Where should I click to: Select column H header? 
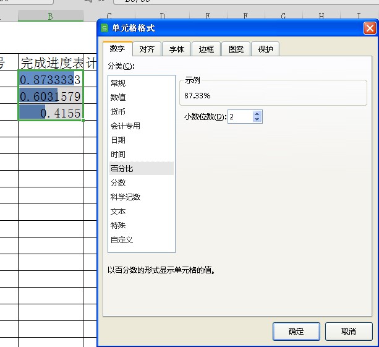[x=322, y=15]
